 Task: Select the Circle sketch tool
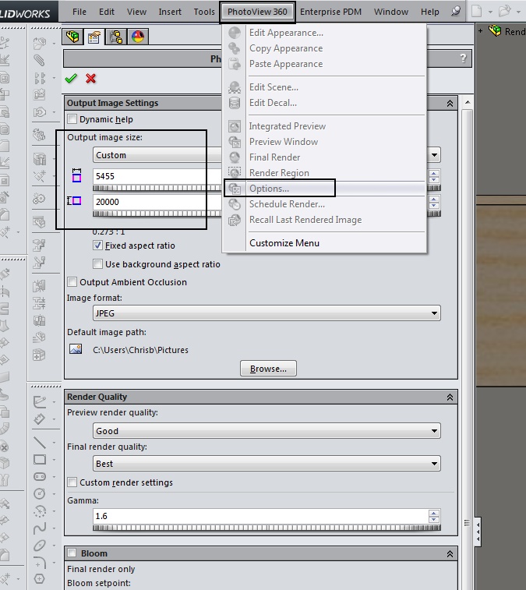(40, 493)
